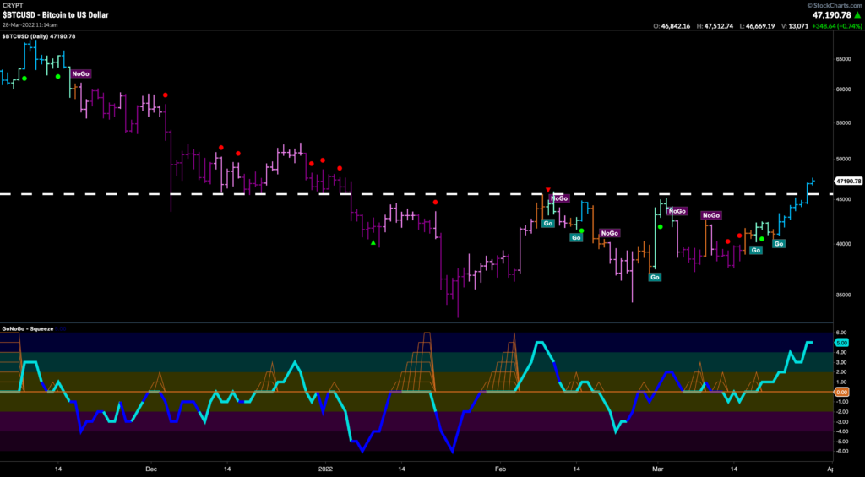The image size is (865, 477).
Task: Click the 47190.78 price tag on the axis
Action: (x=848, y=181)
